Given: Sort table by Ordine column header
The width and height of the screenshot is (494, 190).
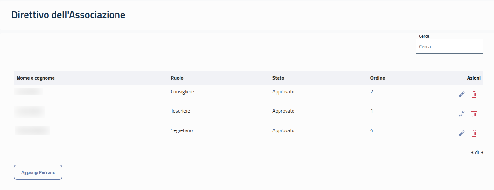Looking at the screenshot, I should pos(378,78).
